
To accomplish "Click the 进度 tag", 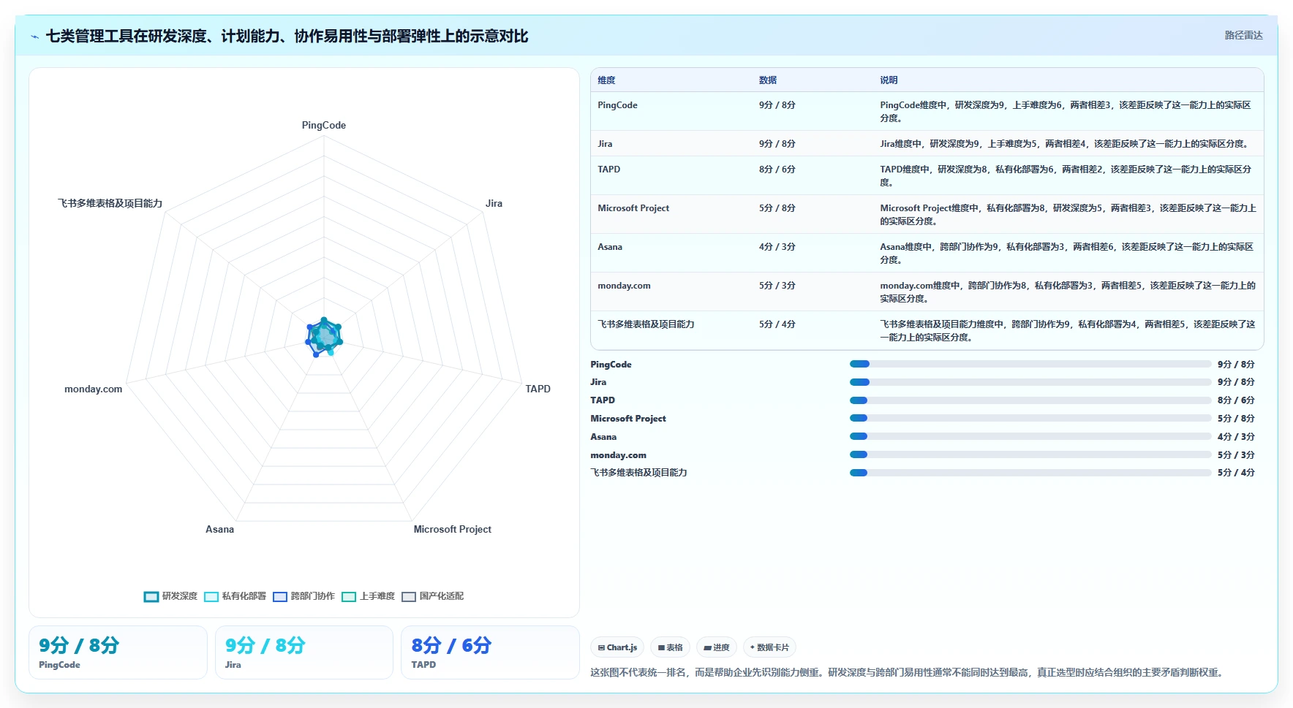I will 717,647.
